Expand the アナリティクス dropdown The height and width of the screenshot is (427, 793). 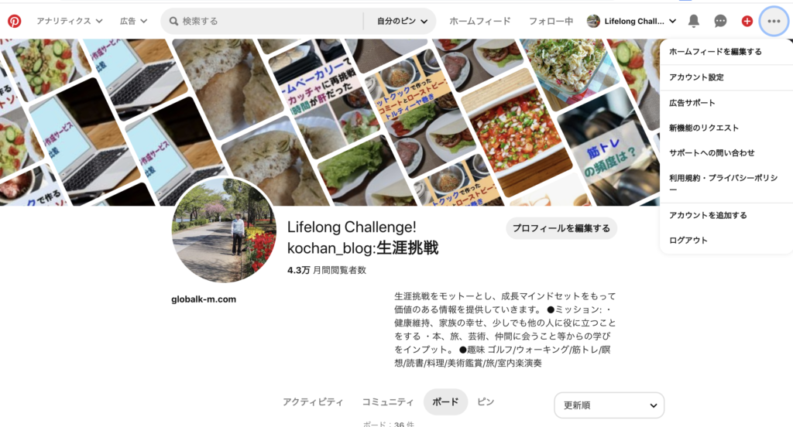click(x=70, y=21)
